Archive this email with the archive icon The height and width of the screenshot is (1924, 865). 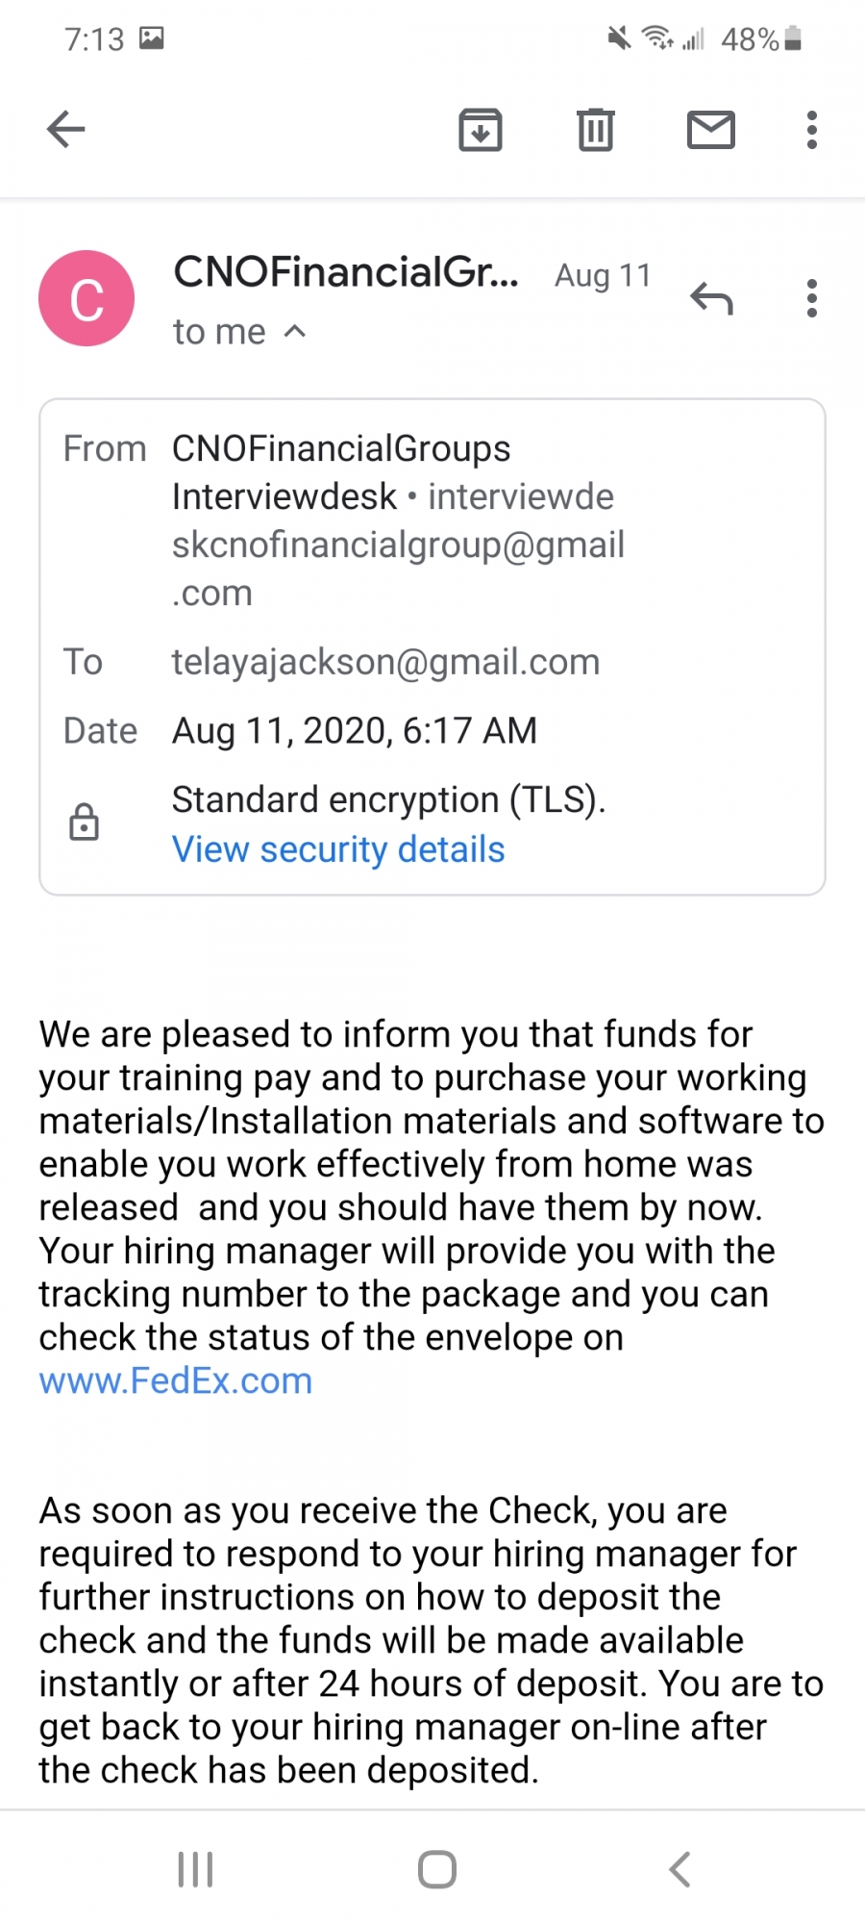point(481,129)
